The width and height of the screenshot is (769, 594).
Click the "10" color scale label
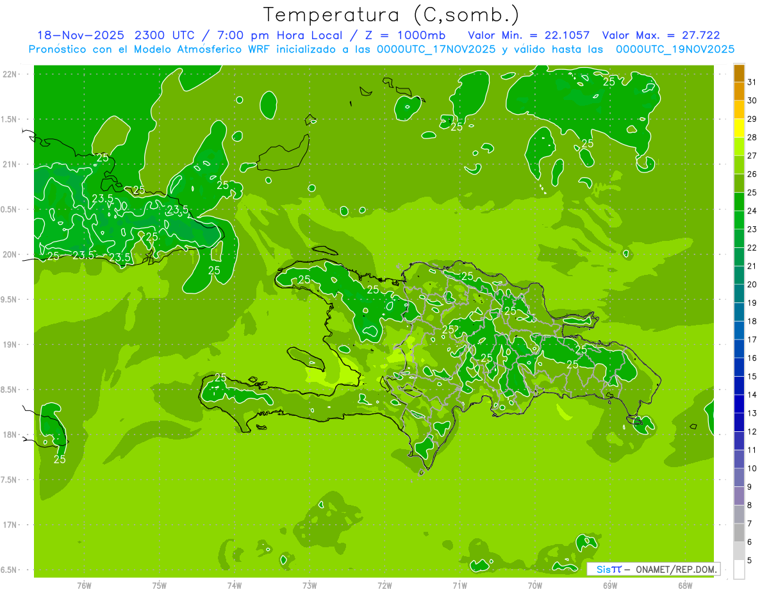pyautogui.click(x=752, y=468)
